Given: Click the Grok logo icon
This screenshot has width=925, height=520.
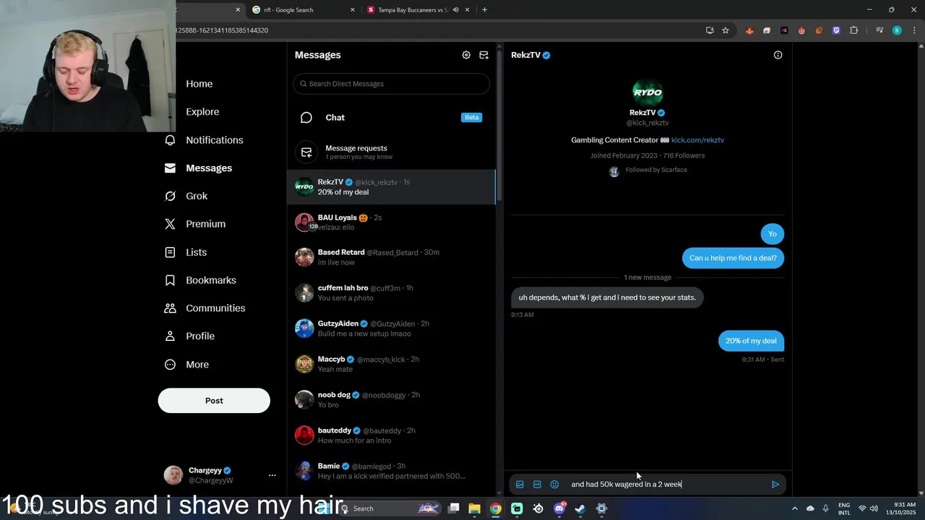Looking at the screenshot, I should (170, 196).
